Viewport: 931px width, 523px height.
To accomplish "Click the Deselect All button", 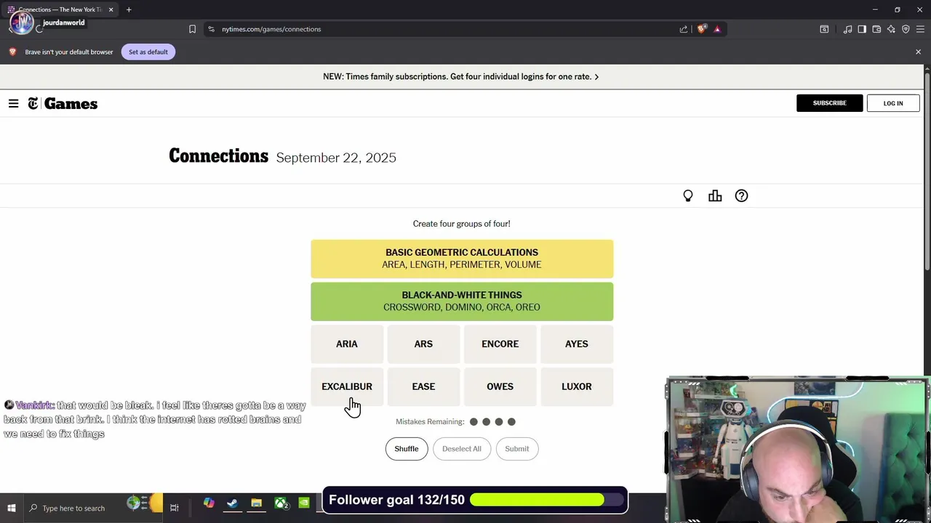I will (x=462, y=449).
